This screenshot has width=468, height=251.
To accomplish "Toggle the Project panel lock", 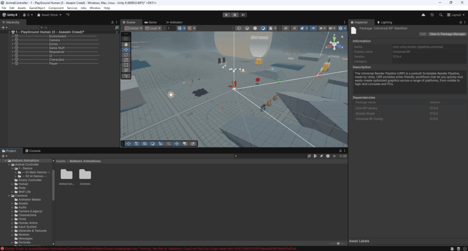I will pyautogui.click(x=340, y=151).
